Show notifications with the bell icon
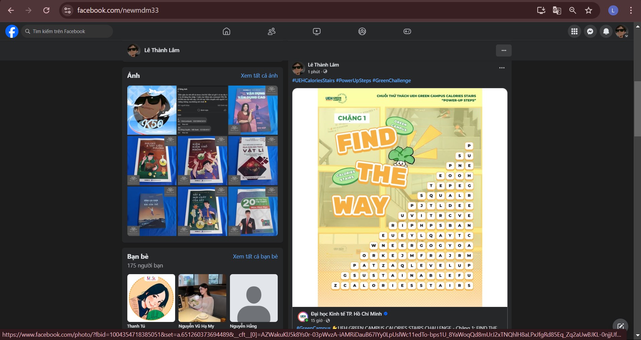Viewport: 641px width, 340px height. tap(606, 31)
